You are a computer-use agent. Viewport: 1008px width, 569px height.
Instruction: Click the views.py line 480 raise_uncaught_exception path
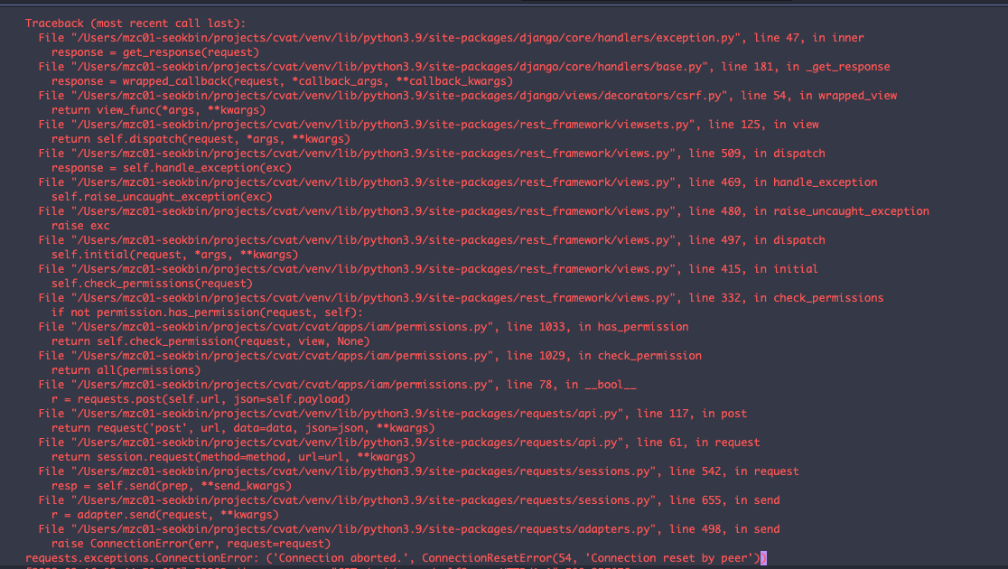(x=483, y=211)
